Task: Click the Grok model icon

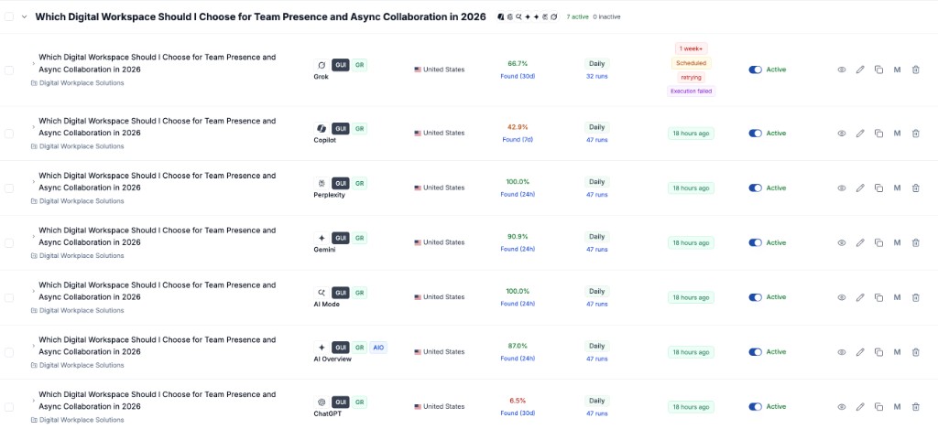Action: pos(322,65)
